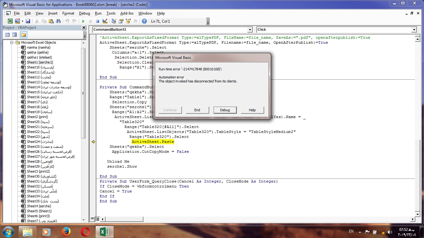Click the Project panel vertical scrollbar thumb
424x238 pixels.
point(83,93)
